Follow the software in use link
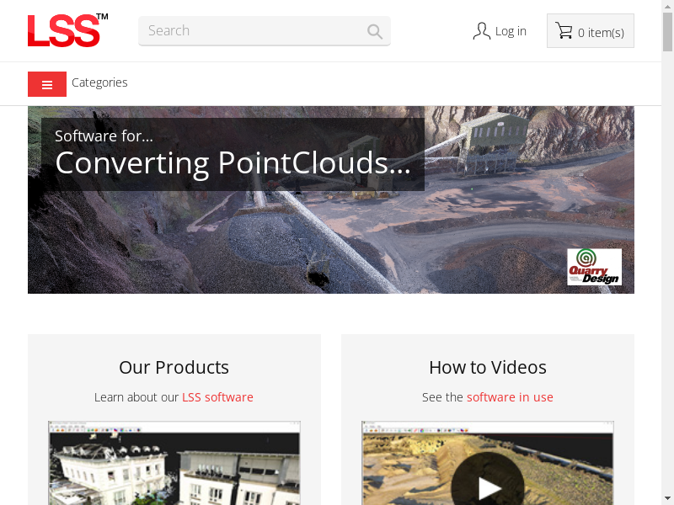Image resolution: width=674 pixels, height=505 pixels. [510, 397]
